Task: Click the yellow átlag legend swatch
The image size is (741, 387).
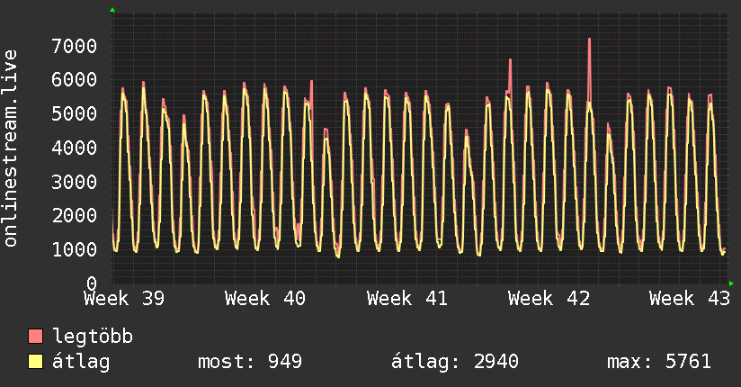Action: click(x=35, y=361)
